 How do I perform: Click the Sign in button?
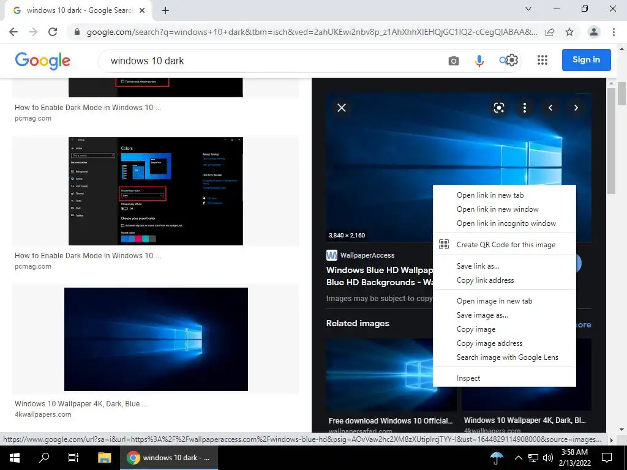point(586,60)
